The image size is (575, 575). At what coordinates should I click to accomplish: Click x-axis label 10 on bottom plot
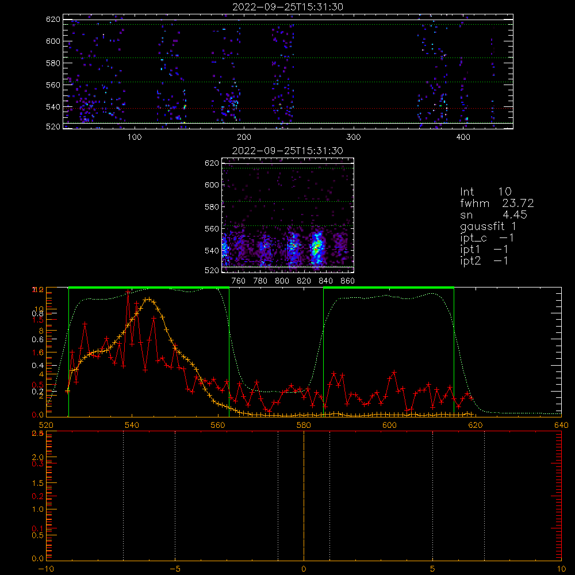pyautogui.click(x=561, y=569)
